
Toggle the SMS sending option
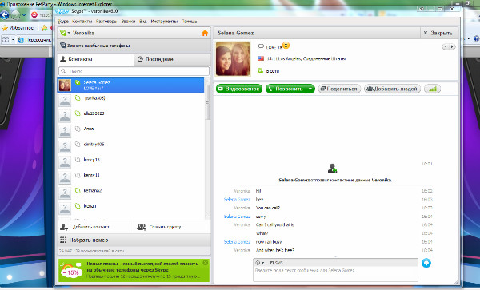coord(276,263)
